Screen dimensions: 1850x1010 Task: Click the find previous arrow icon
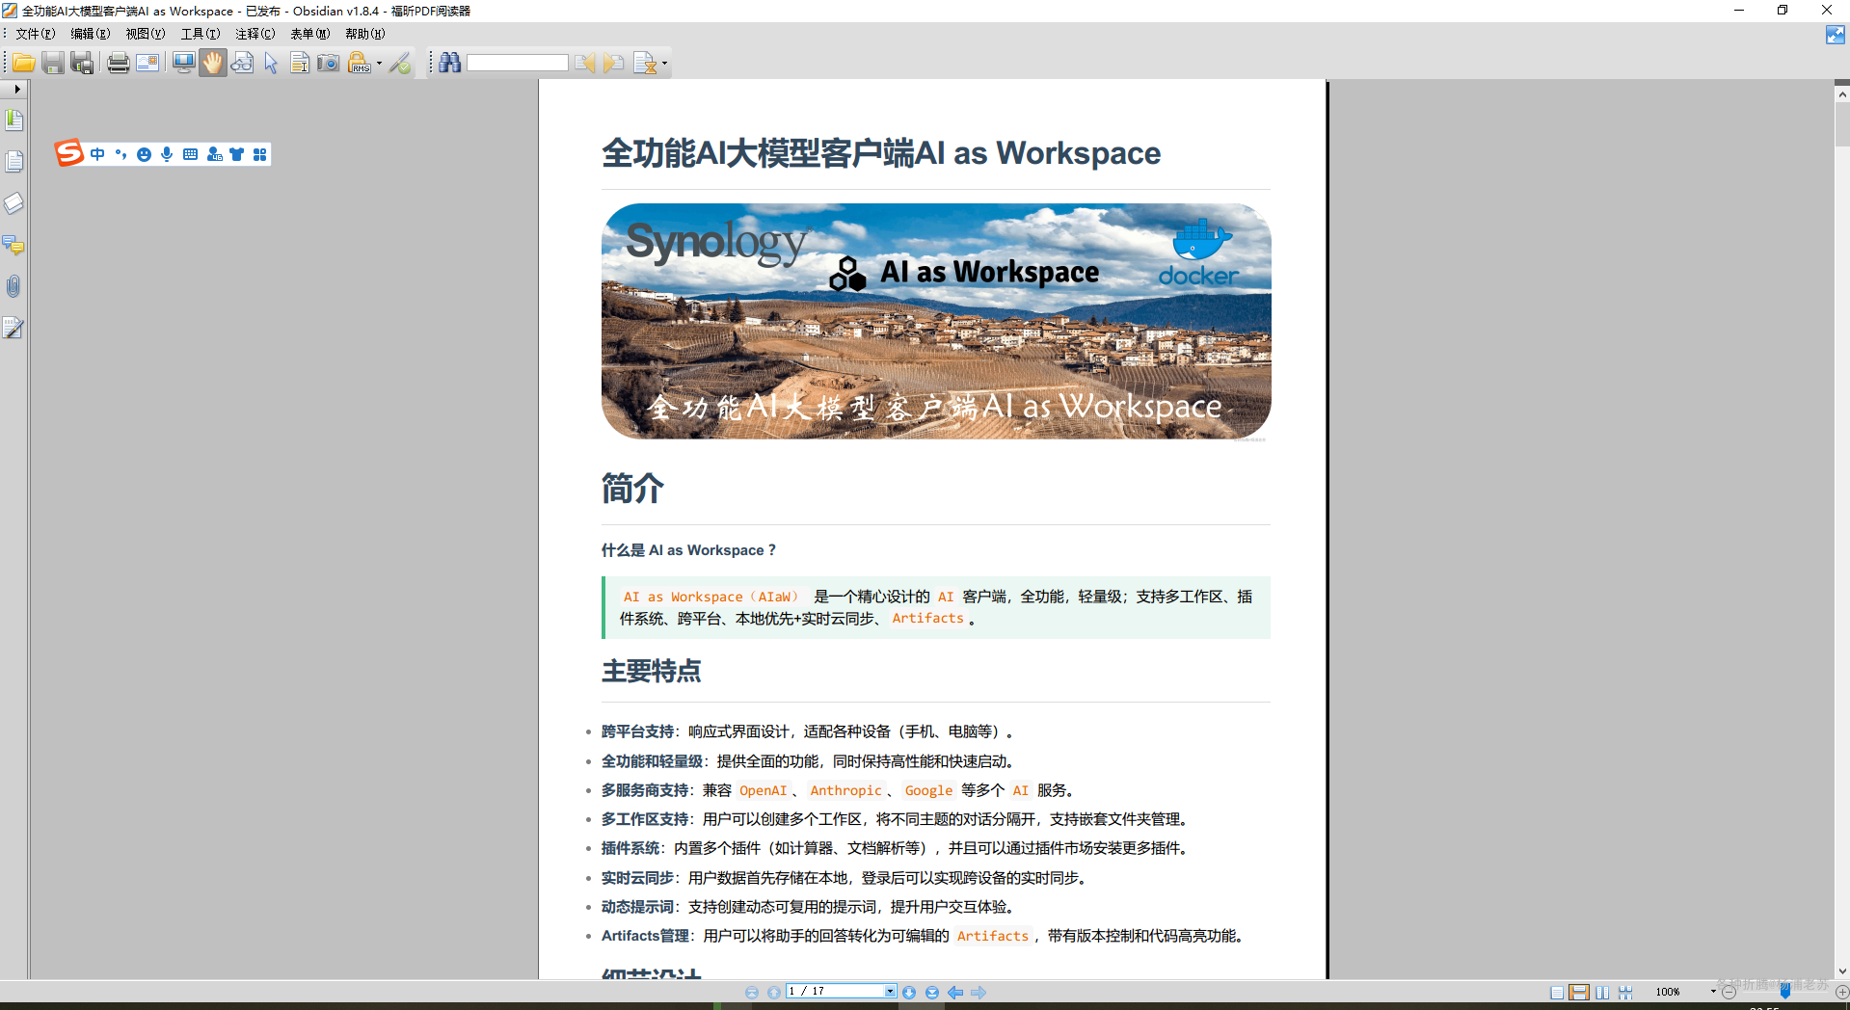(x=585, y=64)
